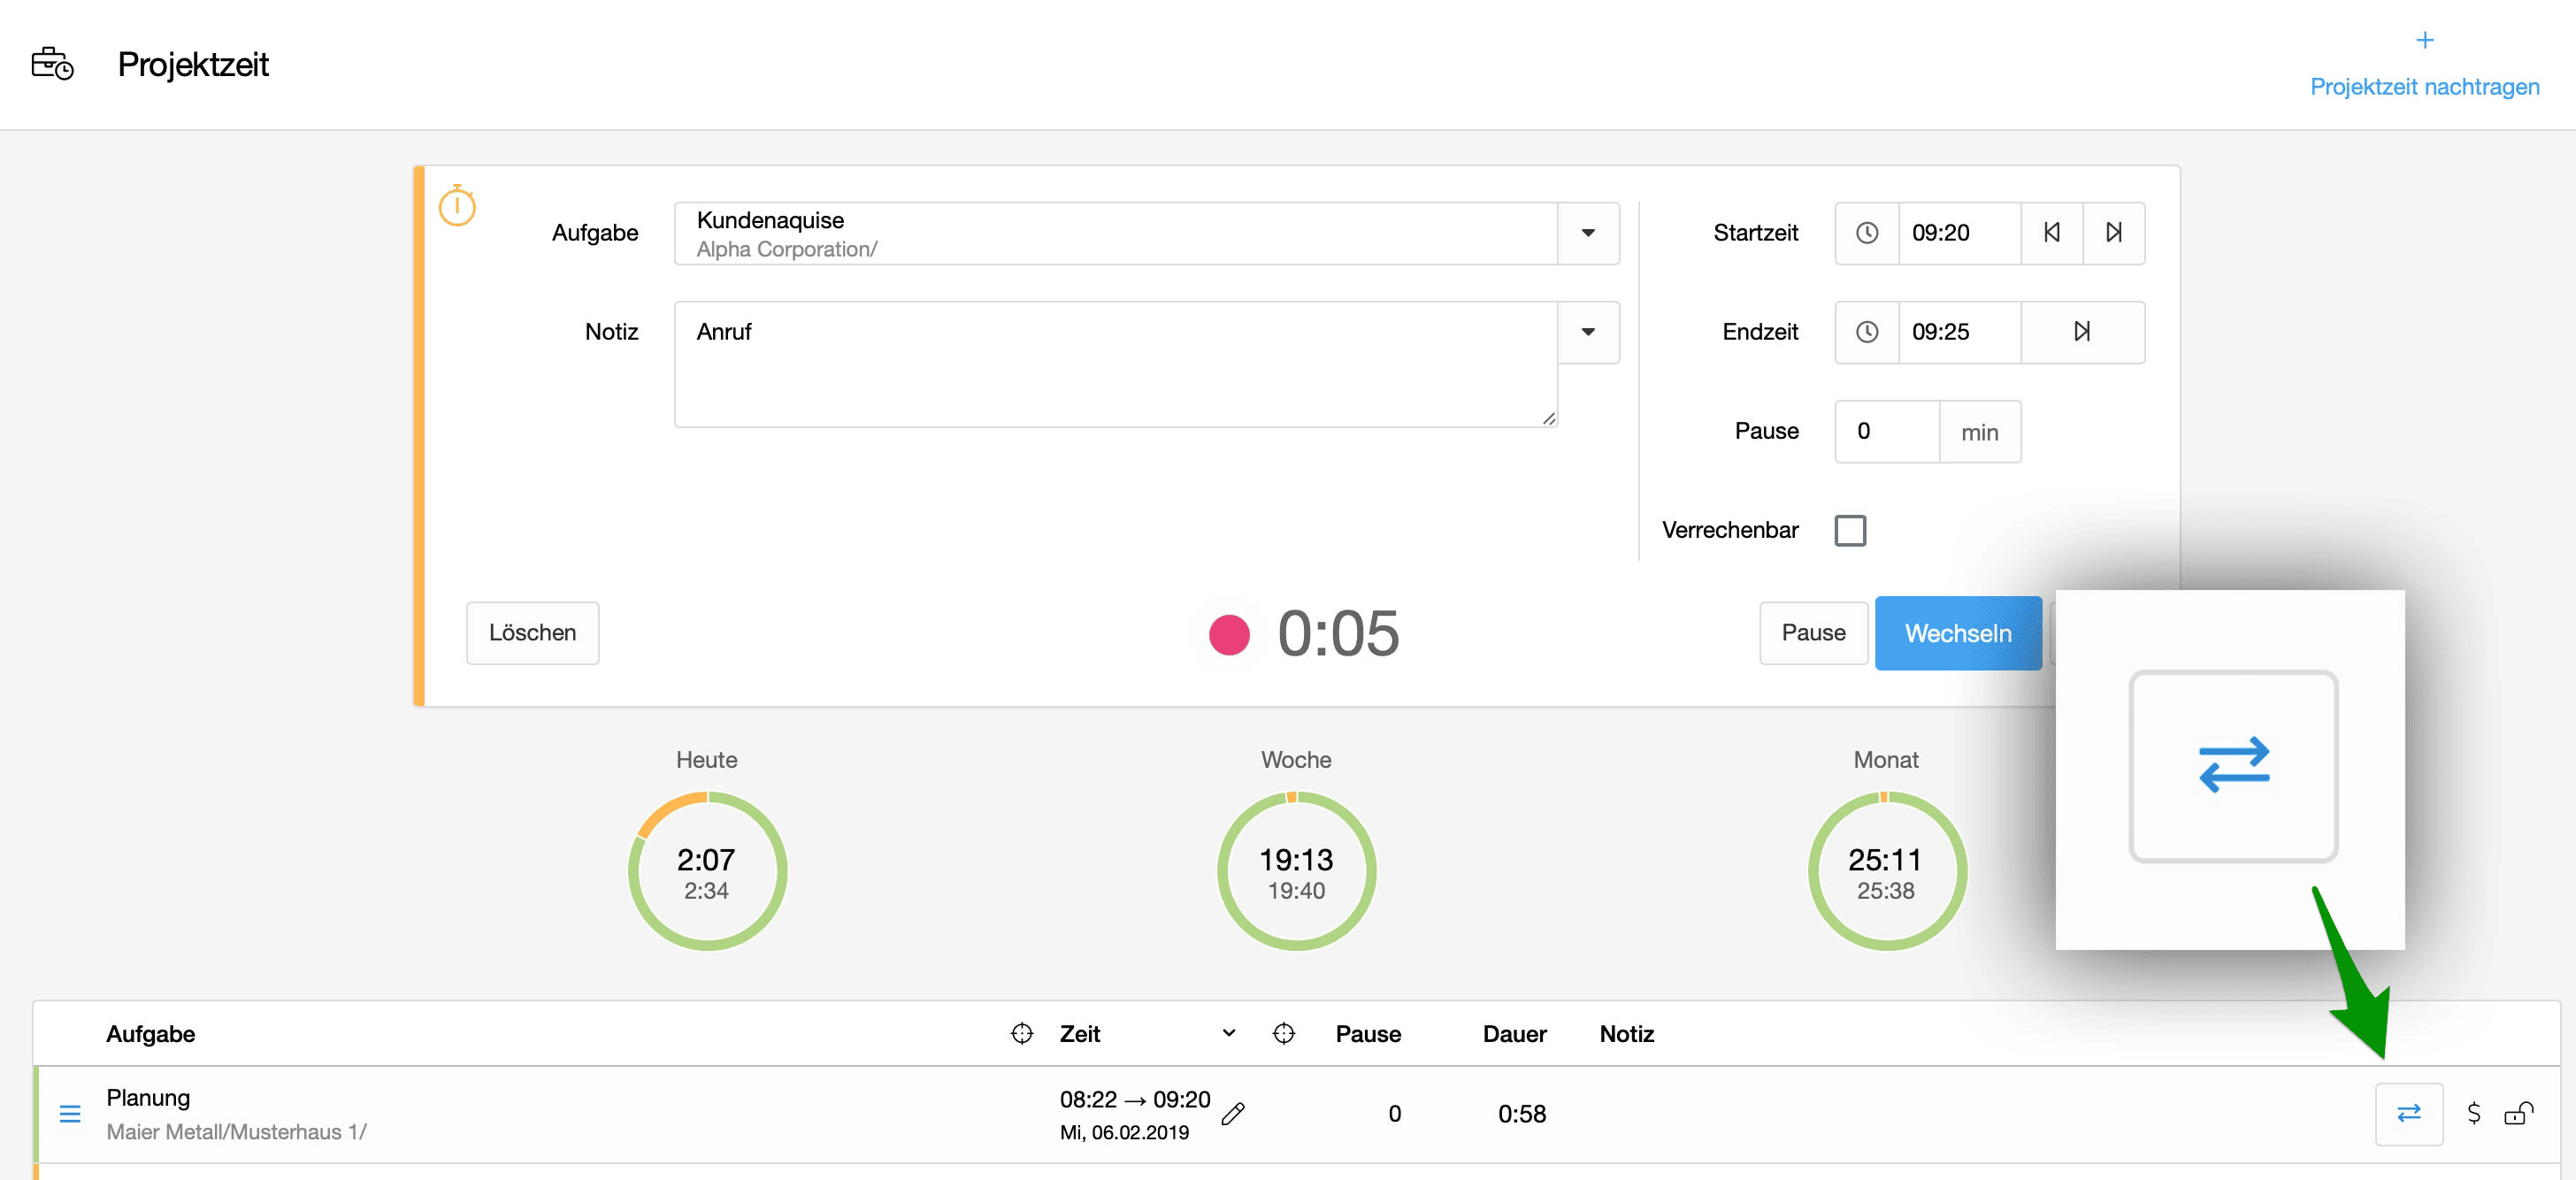This screenshot has height=1180, width=2576.
Task: Click the pink recording indicator dot
Action: pos(1229,634)
